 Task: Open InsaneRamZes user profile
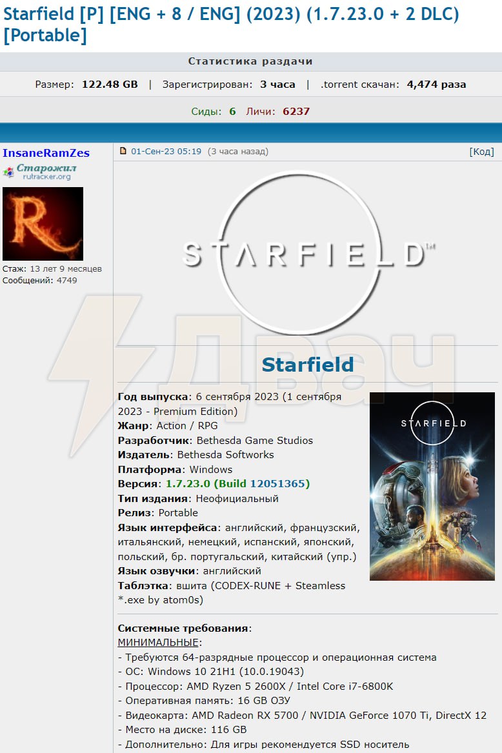click(x=46, y=153)
